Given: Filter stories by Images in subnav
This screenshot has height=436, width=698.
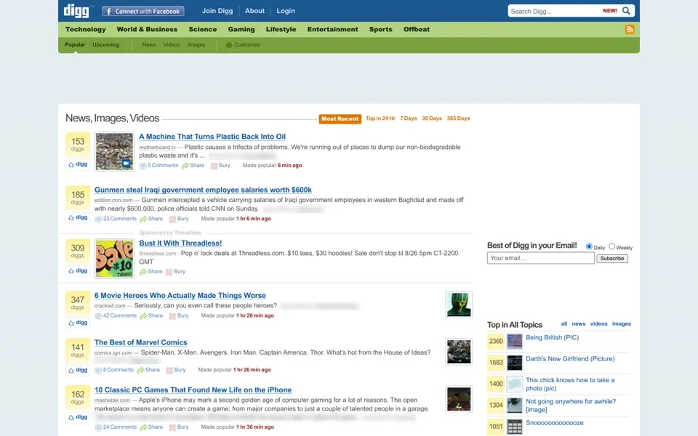Looking at the screenshot, I should click(196, 45).
